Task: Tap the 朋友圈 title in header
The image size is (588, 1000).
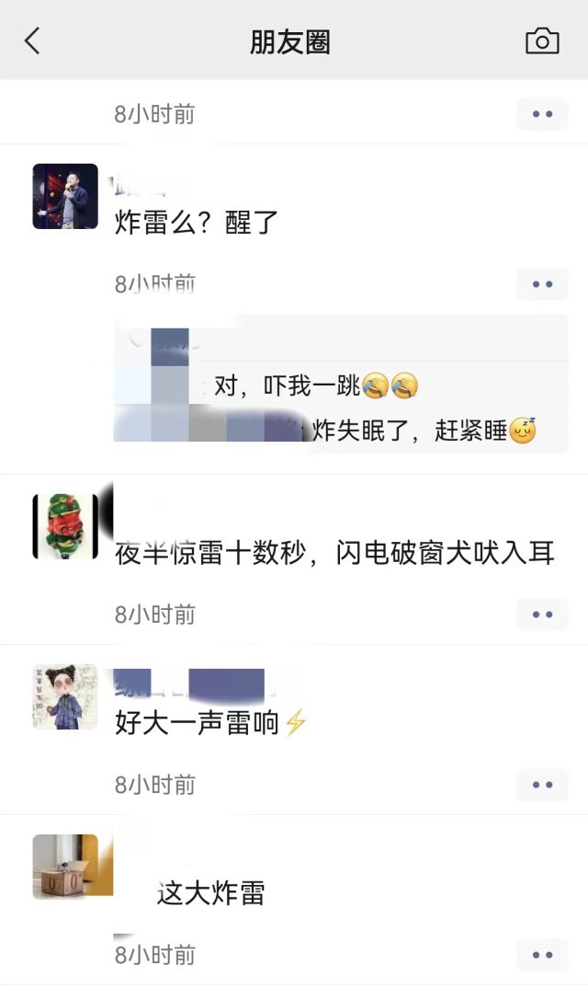Action: tap(289, 42)
